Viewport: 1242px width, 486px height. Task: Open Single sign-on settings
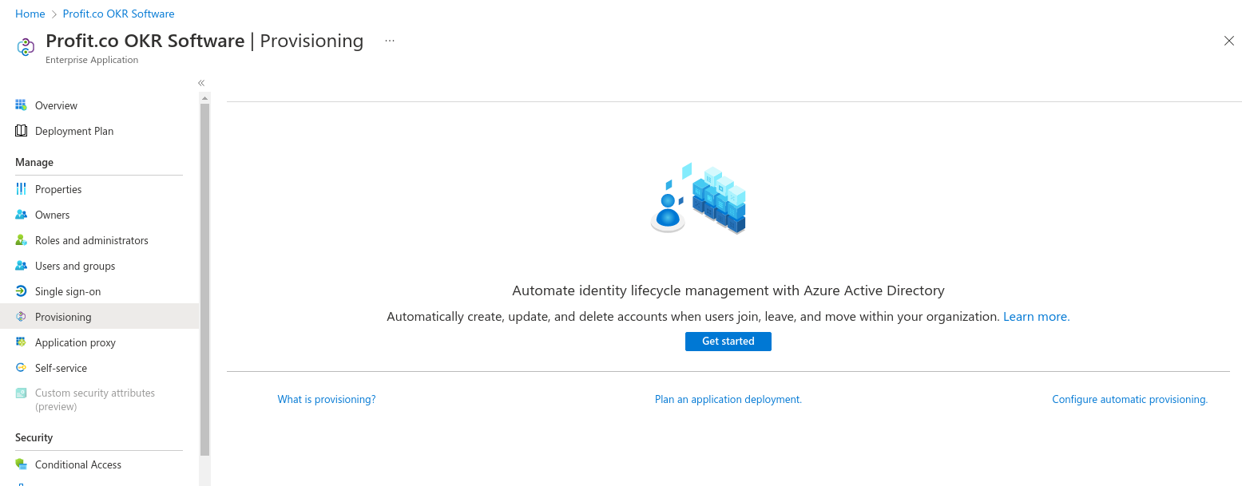[99, 291]
